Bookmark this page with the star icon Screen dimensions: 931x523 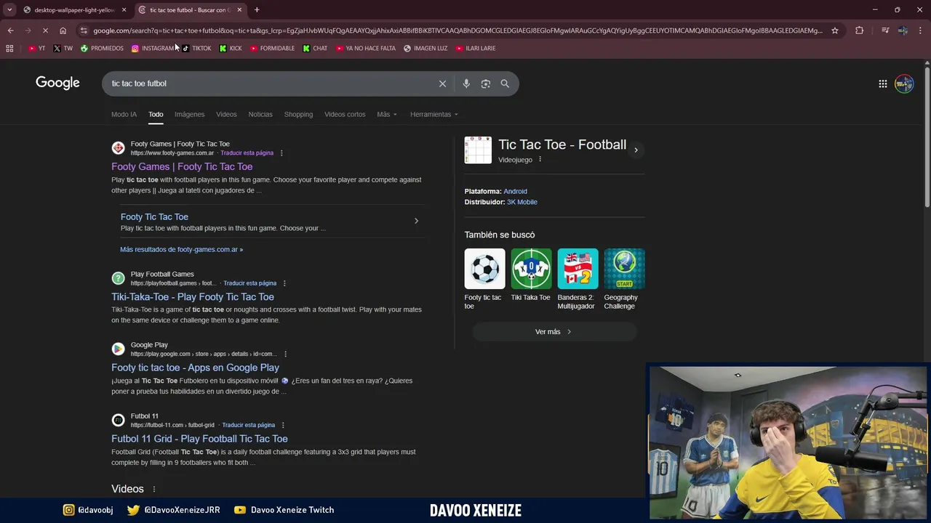[835, 31]
